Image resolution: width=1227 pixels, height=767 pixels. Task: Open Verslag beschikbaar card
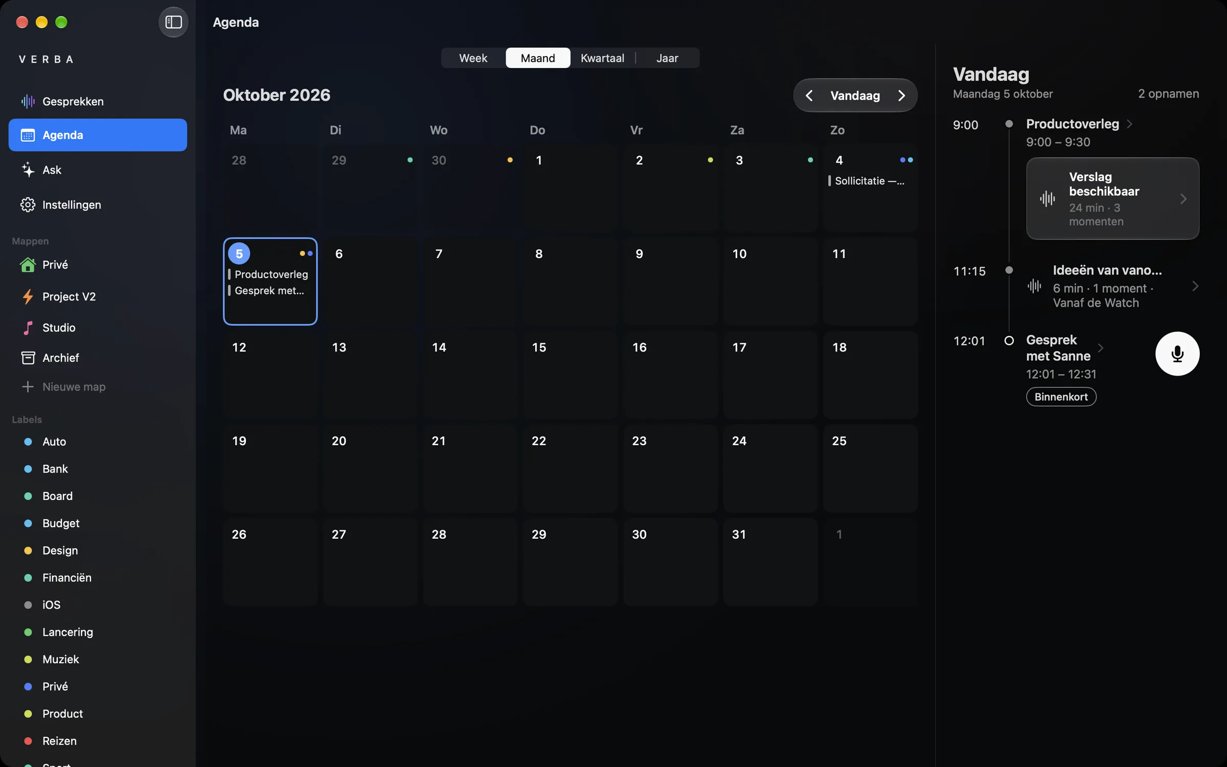tap(1112, 198)
